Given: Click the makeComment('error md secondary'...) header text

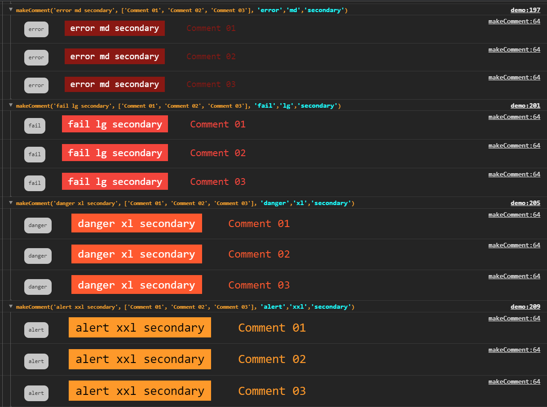Looking at the screenshot, I should [182, 10].
